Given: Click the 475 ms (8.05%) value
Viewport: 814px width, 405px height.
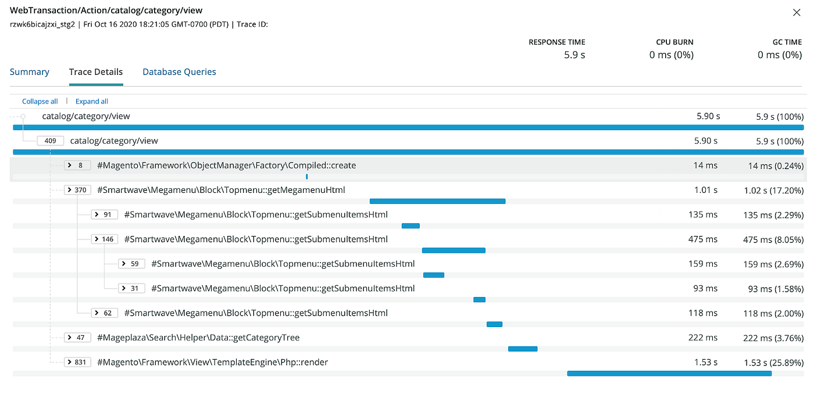Looking at the screenshot, I should pyautogui.click(x=774, y=239).
